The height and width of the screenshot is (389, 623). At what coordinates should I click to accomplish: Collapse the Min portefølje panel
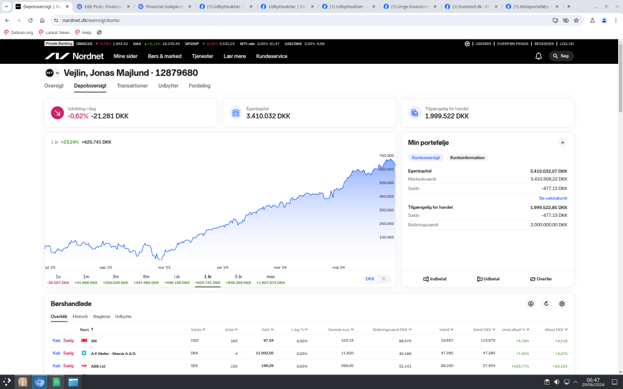(563, 142)
